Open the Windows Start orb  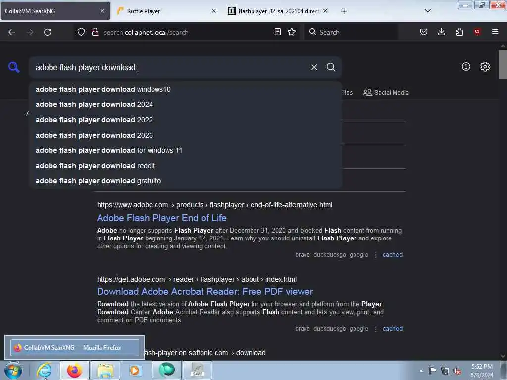pyautogui.click(x=13, y=370)
